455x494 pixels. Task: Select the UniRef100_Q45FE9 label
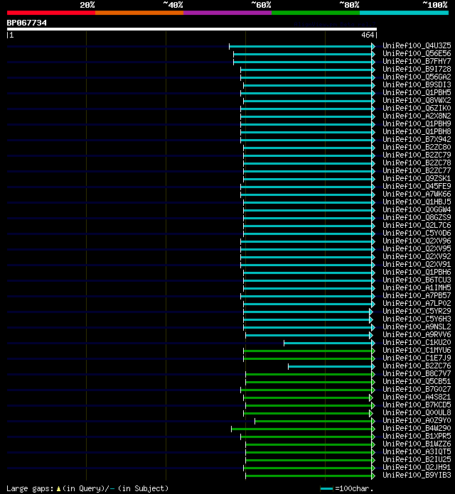click(417, 186)
